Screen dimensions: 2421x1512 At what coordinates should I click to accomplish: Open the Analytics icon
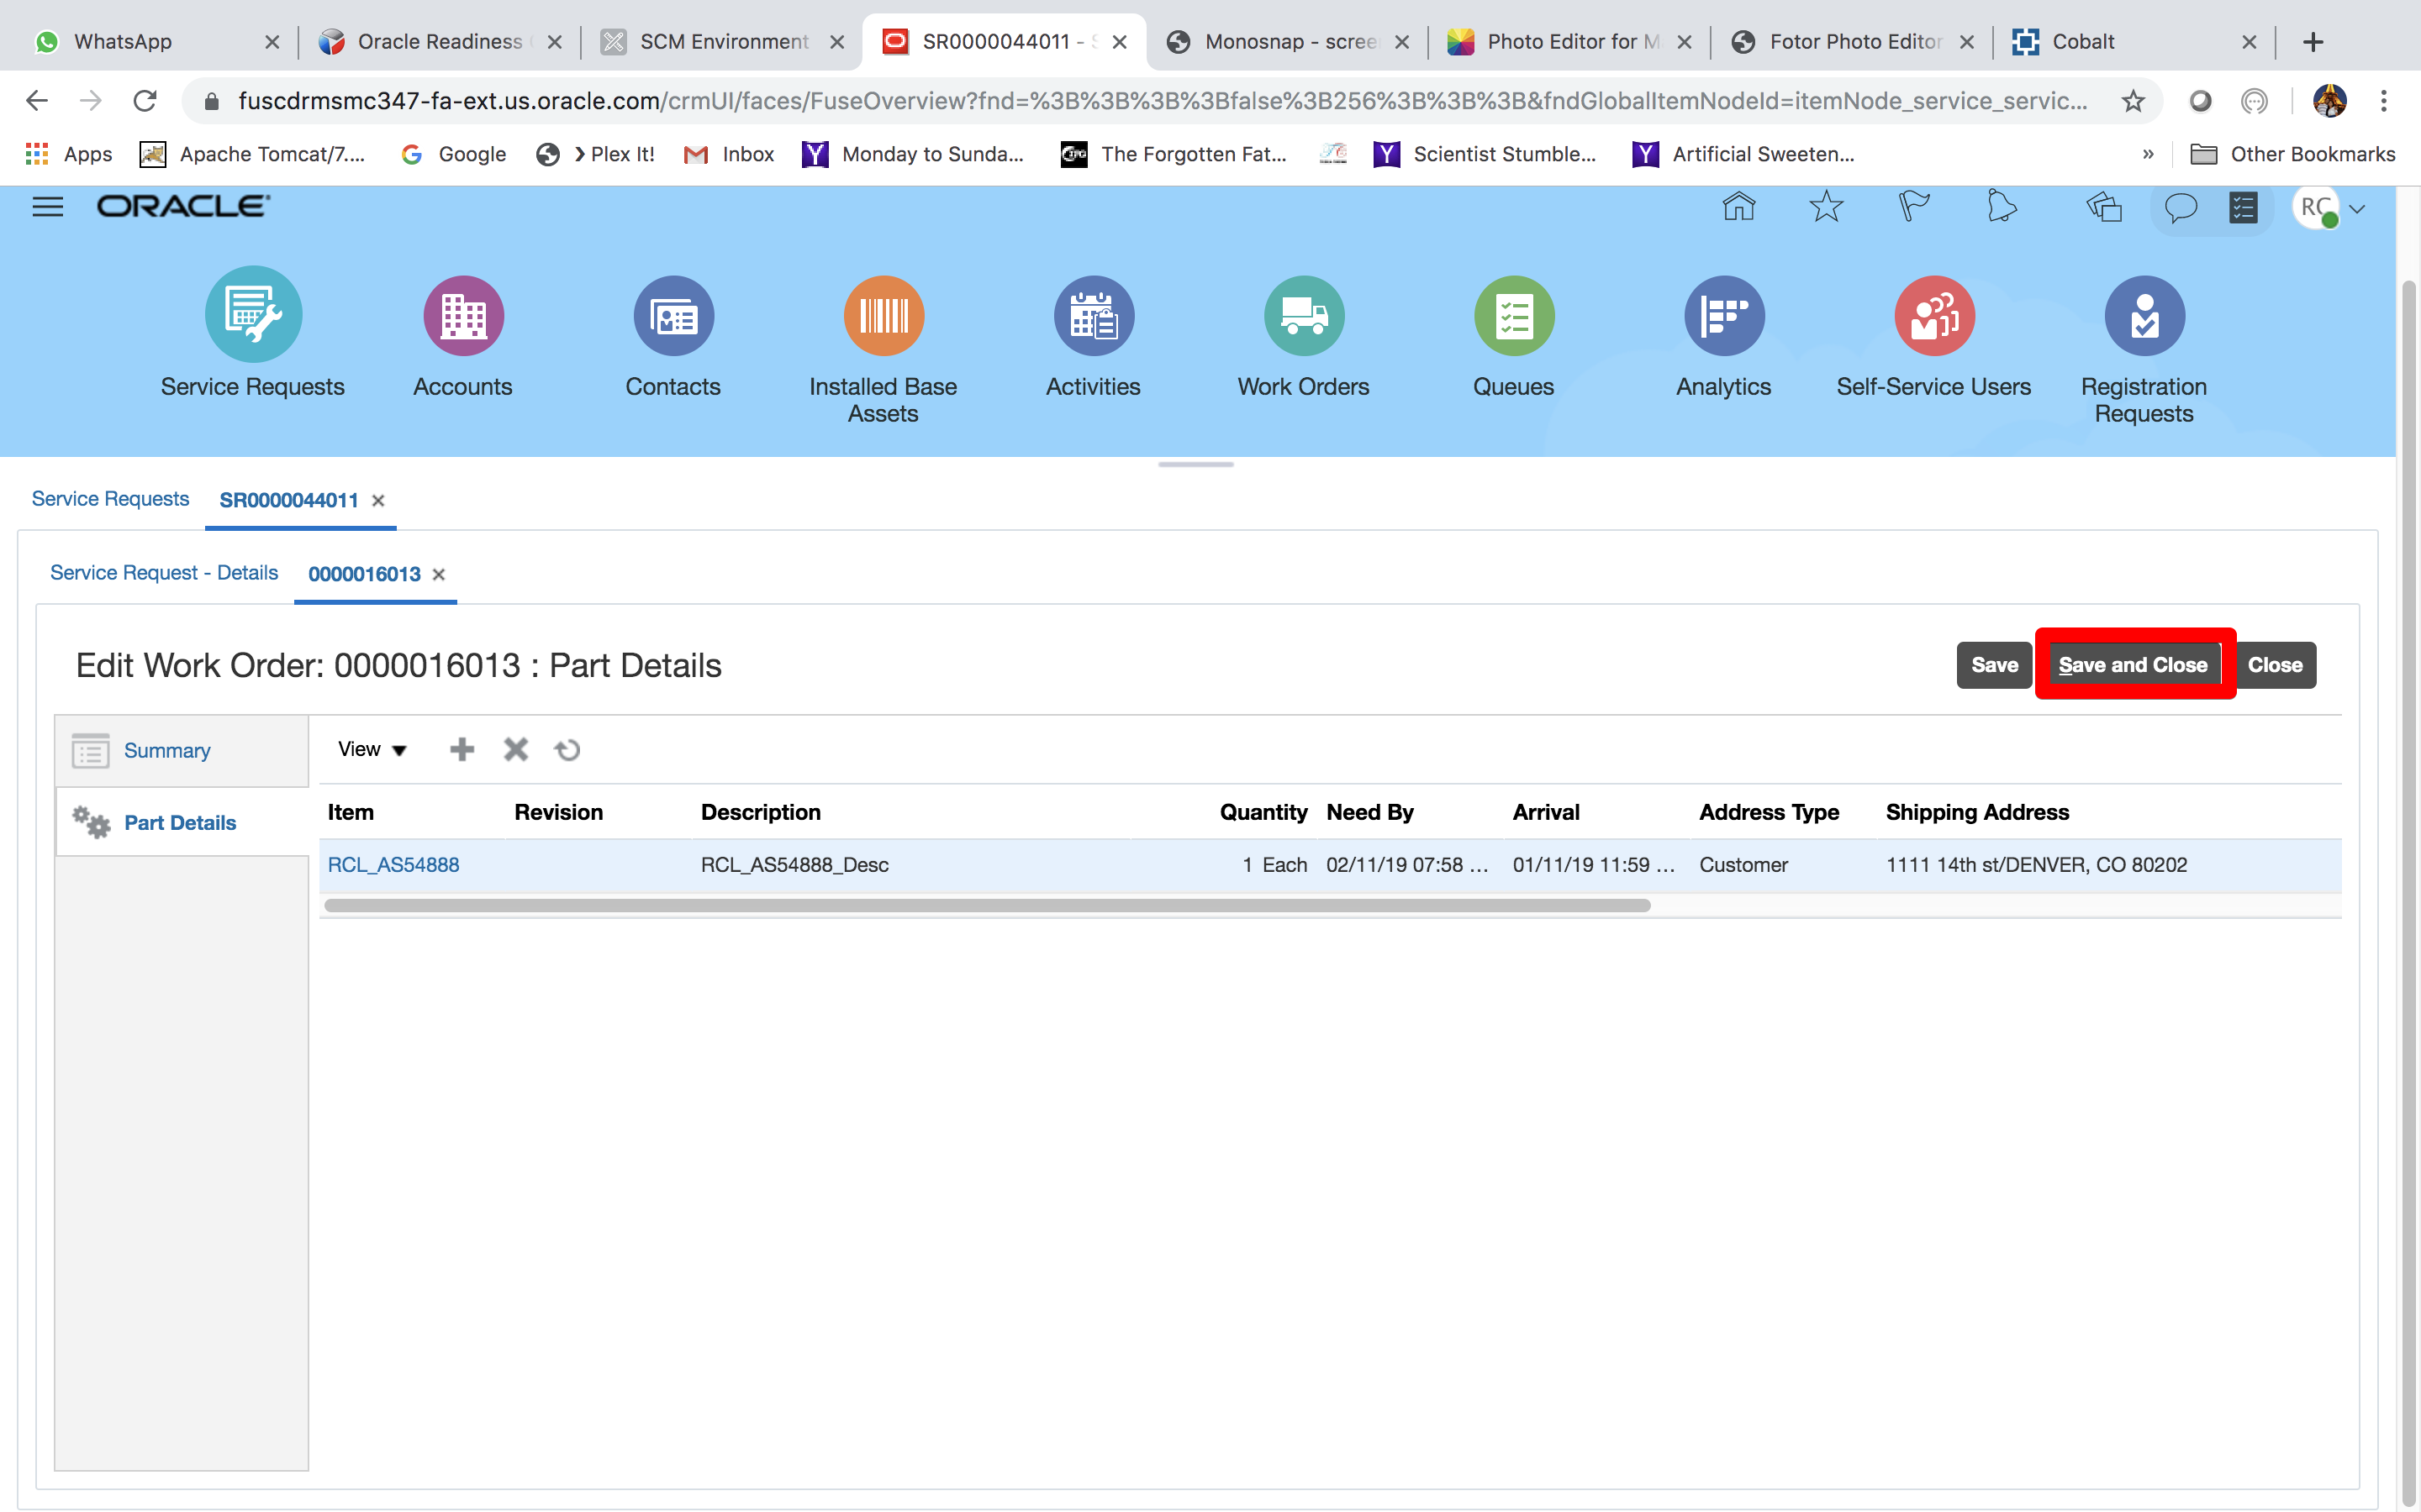coord(1722,315)
